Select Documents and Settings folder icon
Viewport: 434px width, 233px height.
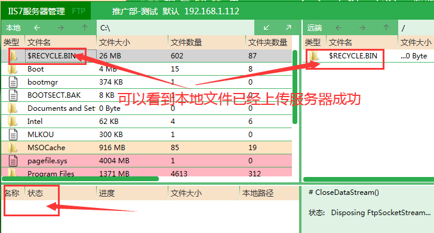tap(13, 108)
